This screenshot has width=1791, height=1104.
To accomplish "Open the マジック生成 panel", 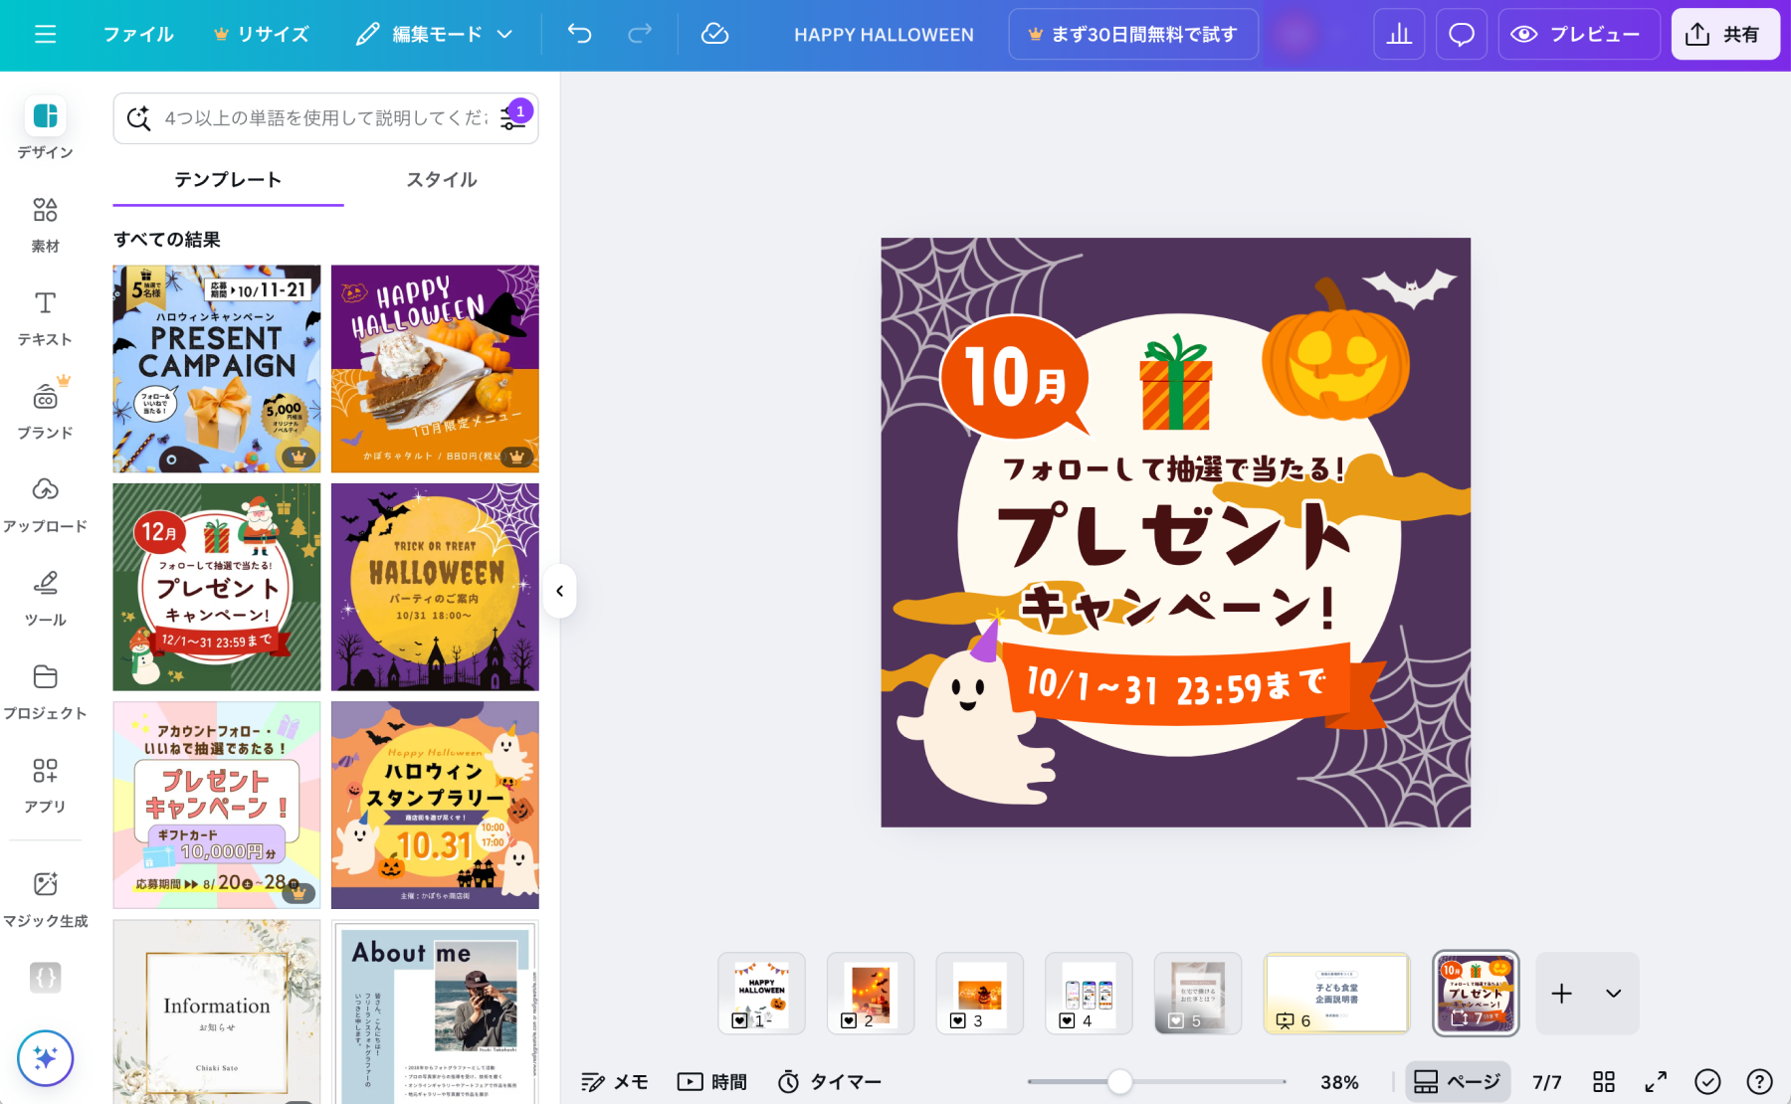I will coord(45,899).
